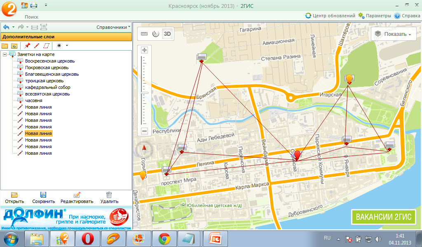
Task: Select Заметки на карте in the tree
Action: tap(36, 54)
